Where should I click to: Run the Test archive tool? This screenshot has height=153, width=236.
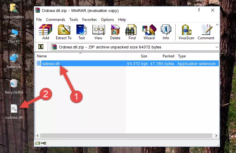coord(81,32)
